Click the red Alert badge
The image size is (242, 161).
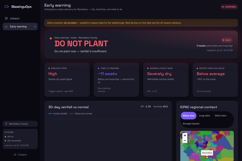click(227, 40)
